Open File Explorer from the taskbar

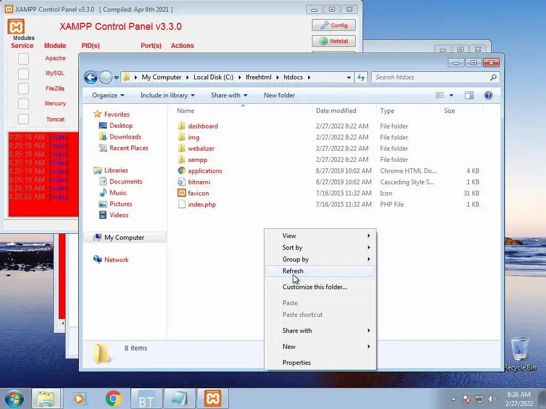46,398
